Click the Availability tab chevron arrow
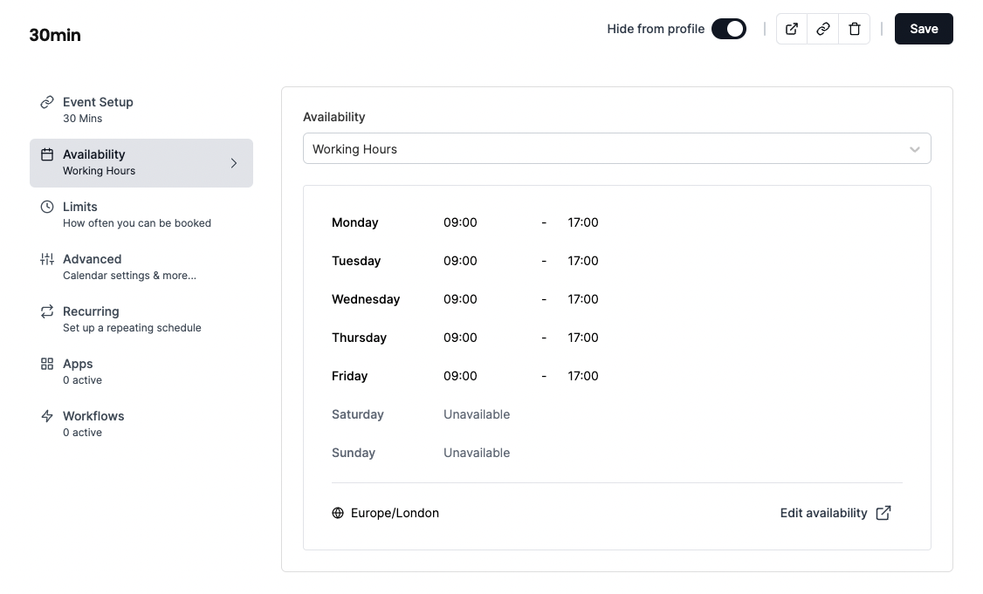Viewport: 983px width, 594px height. 234,163
